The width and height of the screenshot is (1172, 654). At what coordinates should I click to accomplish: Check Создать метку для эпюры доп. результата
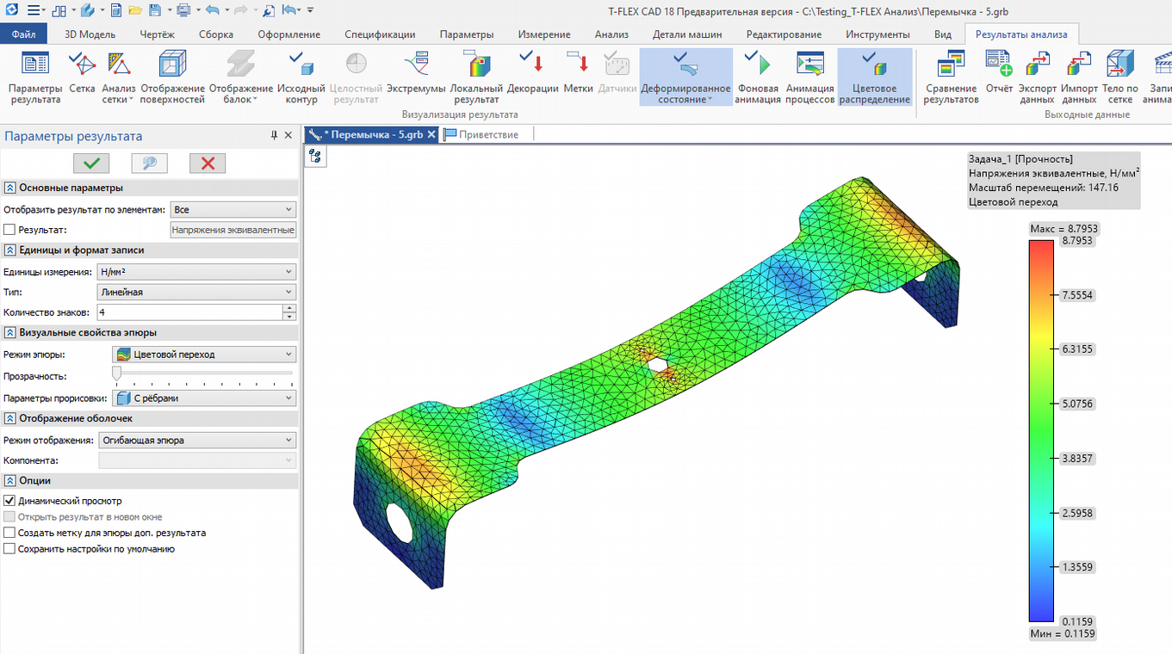tap(9, 533)
